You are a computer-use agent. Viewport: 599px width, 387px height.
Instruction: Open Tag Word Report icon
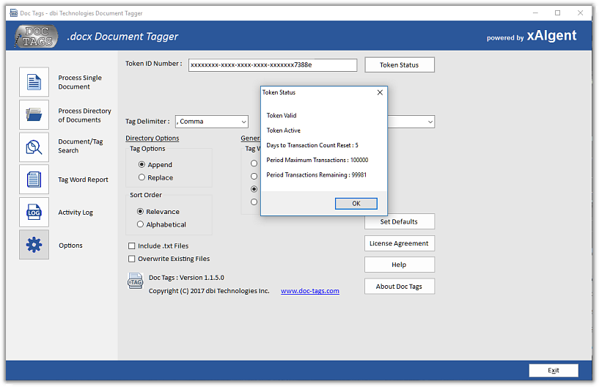coord(34,180)
